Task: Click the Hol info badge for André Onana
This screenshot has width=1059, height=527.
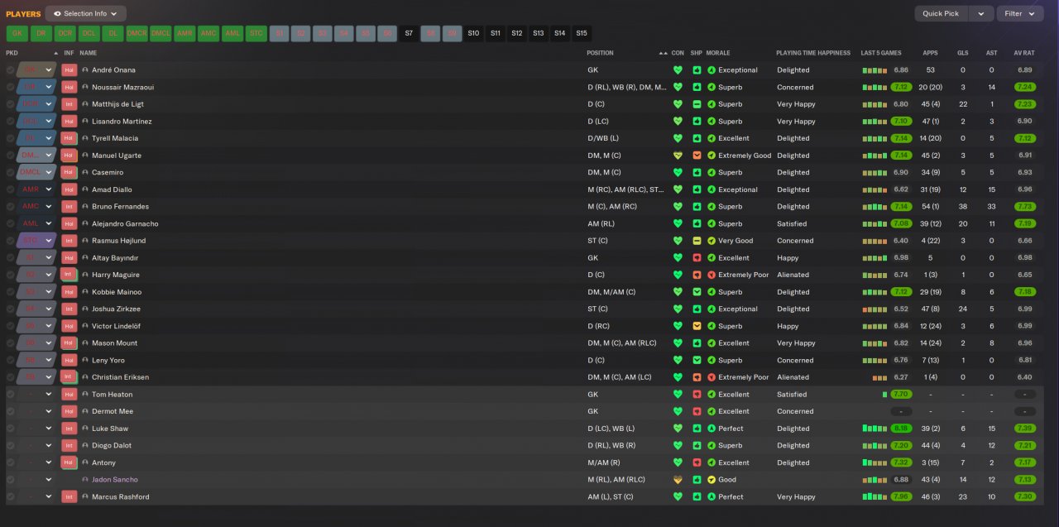Action: (69, 70)
